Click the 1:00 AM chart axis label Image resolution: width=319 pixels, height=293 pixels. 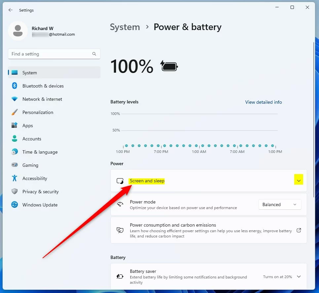coord(199,152)
